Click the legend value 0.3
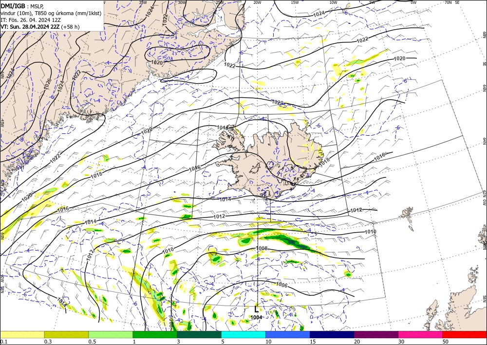 tap(48, 342)
